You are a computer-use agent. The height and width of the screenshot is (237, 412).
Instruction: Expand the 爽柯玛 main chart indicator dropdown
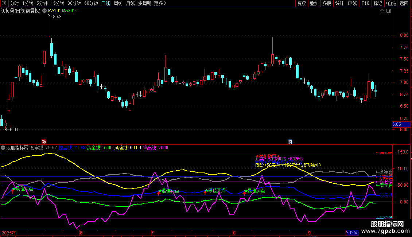[44, 11]
